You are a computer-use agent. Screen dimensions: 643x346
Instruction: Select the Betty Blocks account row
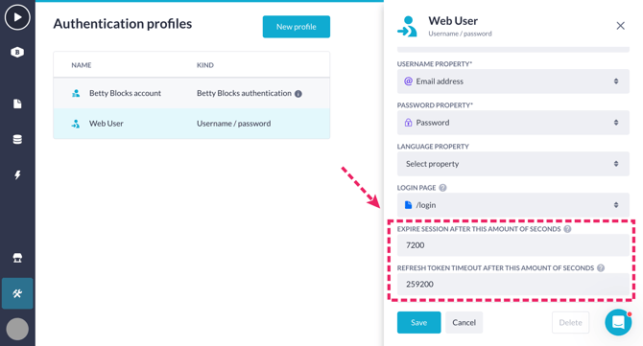[x=192, y=93]
